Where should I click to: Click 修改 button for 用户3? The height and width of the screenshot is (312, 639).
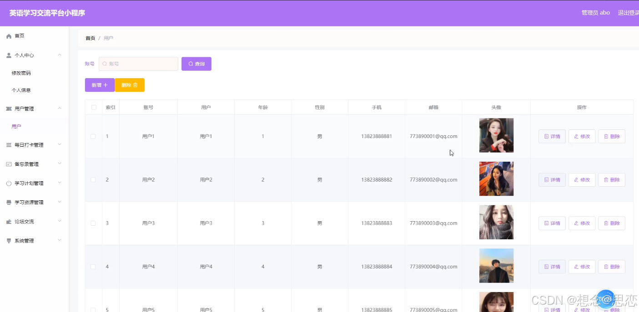coord(582,223)
